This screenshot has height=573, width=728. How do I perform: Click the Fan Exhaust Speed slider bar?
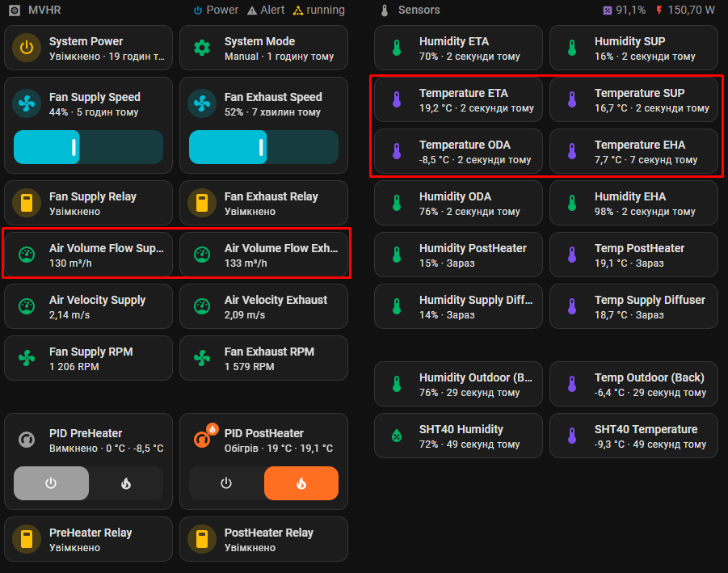[x=263, y=147]
